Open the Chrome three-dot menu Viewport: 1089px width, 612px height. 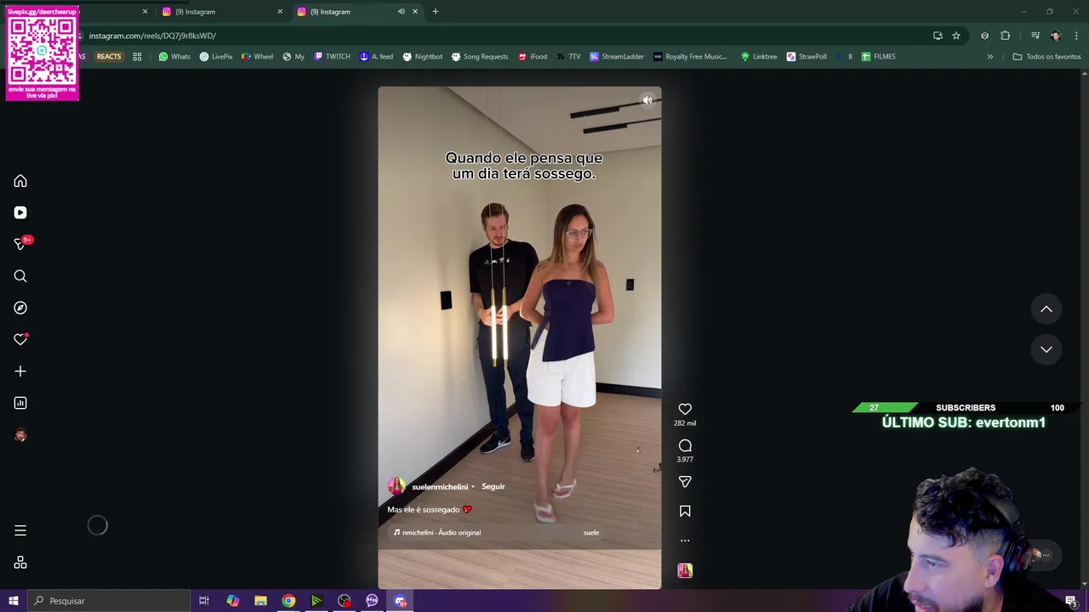tap(1077, 36)
